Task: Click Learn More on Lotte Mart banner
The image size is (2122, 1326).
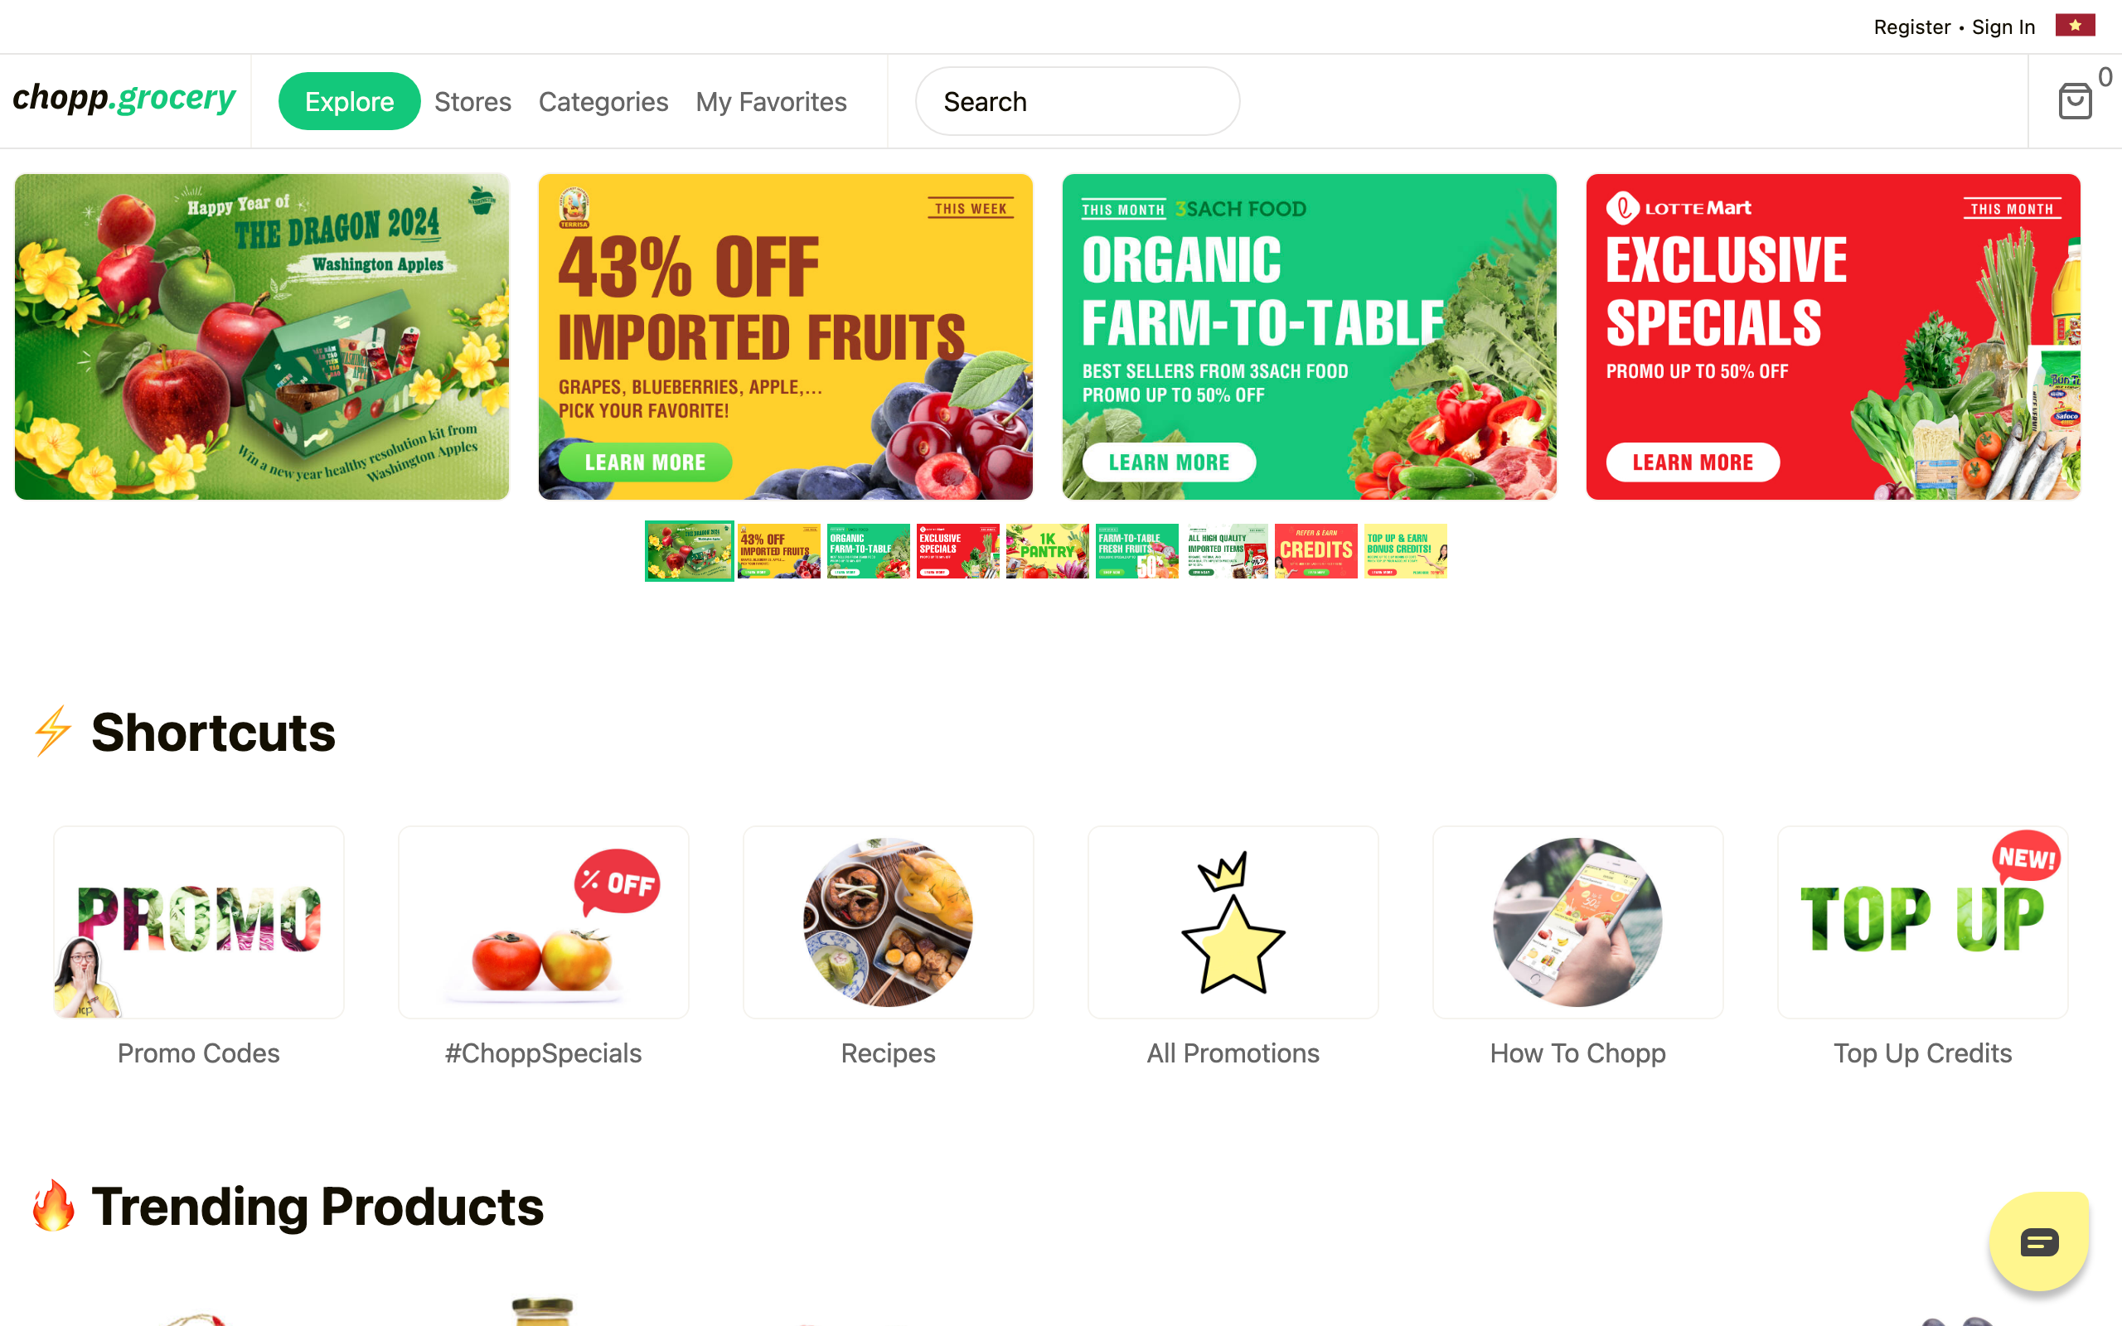Action: (x=1693, y=462)
